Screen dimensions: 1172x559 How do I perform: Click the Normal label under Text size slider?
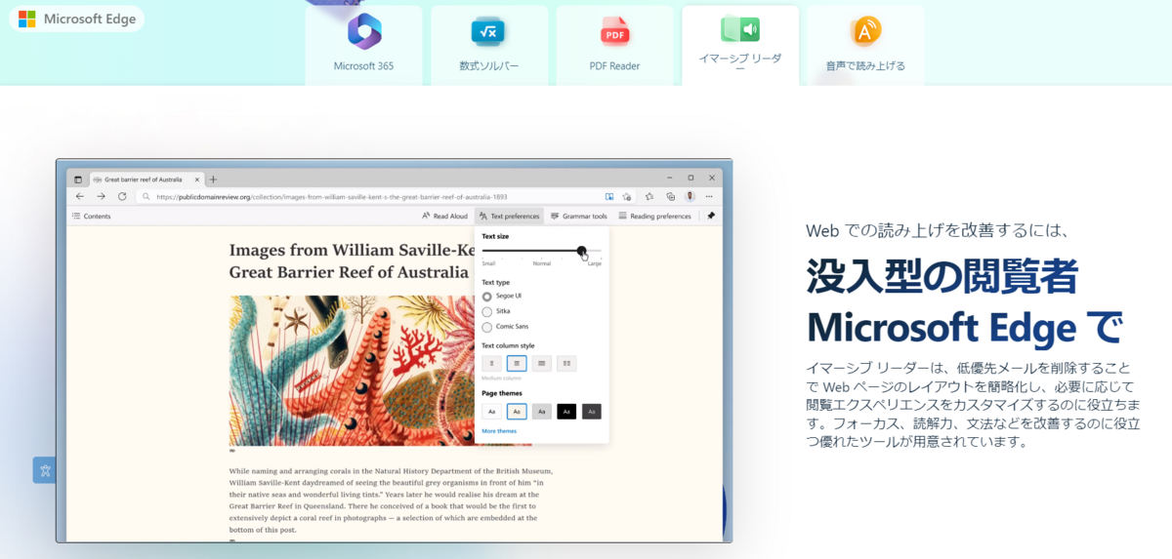(541, 263)
